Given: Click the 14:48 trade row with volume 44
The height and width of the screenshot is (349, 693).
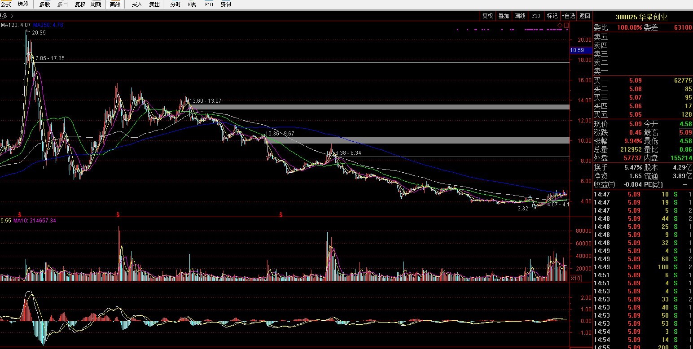Looking at the screenshot, I should point(643,218).
